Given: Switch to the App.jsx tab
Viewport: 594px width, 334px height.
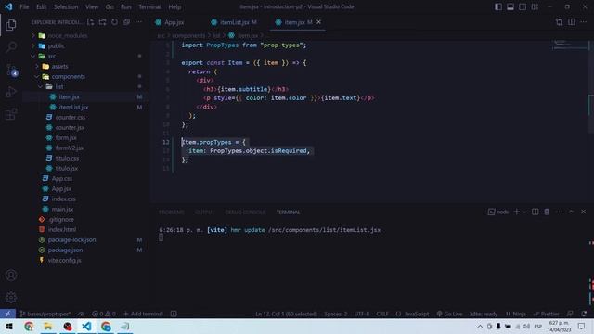Looking at the screenshot, I should [170, 22].
